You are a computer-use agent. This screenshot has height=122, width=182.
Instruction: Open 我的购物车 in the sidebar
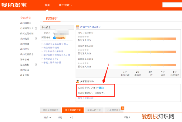pyautogui.click(x=26, y=23)
